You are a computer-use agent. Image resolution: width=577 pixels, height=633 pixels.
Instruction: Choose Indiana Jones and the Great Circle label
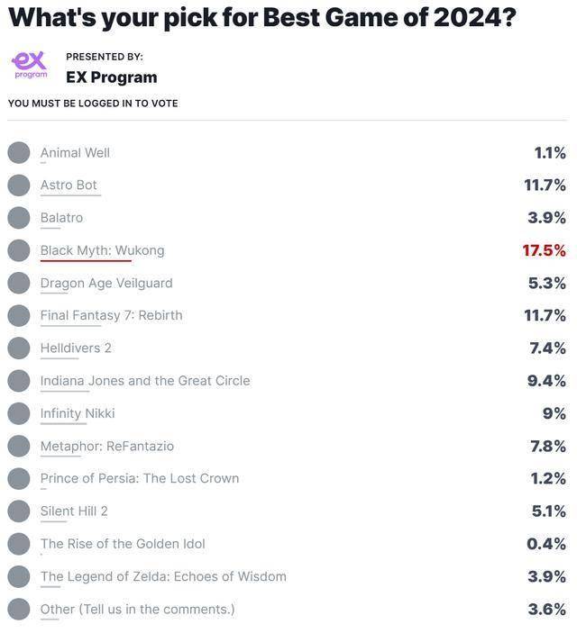coord(145,381)
